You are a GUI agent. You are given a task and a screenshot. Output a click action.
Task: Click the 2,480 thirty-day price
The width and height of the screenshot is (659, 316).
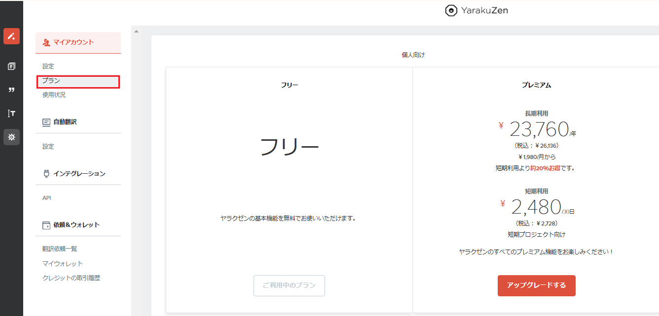pos(536,207)
